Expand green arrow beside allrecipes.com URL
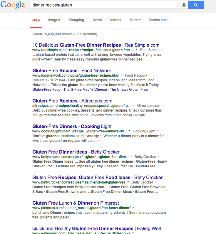The image size is (216, 234). click(x=133, y=105)
